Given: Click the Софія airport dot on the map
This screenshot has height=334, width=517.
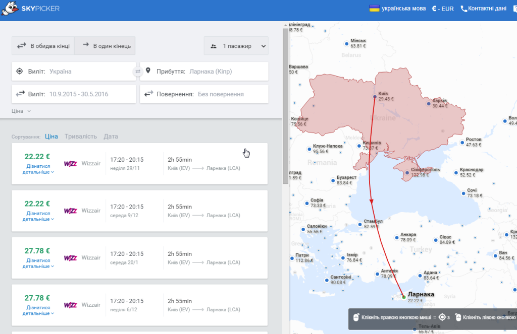Looking at the screenshot, I should (x=306, y=203).
